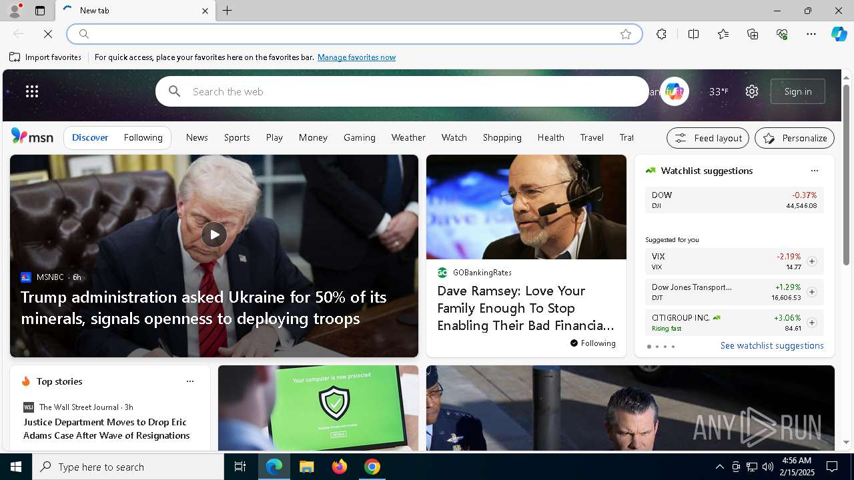This screenshot has height=480, width=854.
Task: Open the Edge profile icon
Action: click(14, 11)
